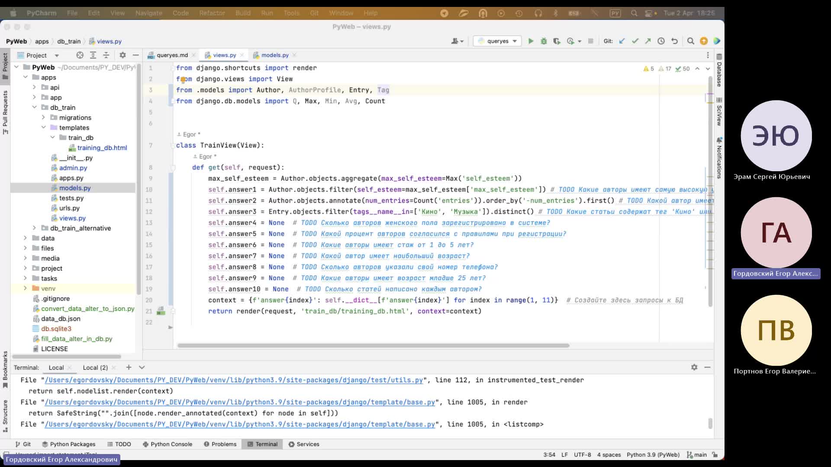
Task: Open editor tabs options menu
Action: [x=708, y=55]
